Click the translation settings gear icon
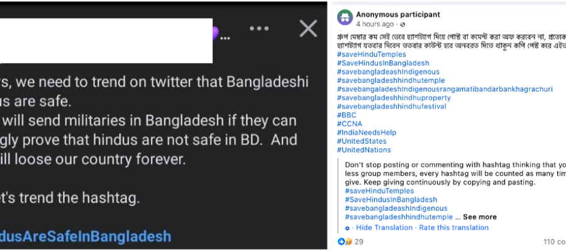 [x=347, y=228]
